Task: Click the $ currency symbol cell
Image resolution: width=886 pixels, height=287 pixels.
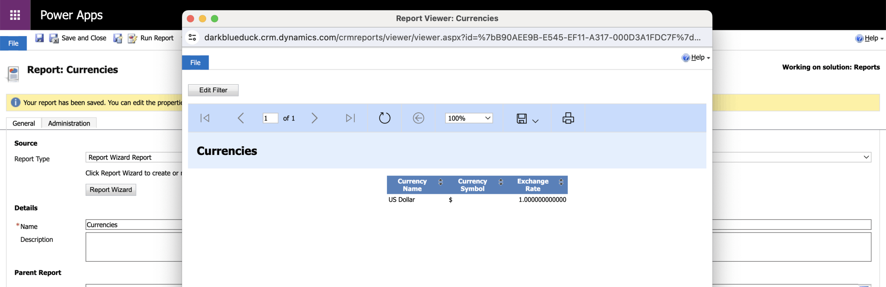Action: coord(450,200)
